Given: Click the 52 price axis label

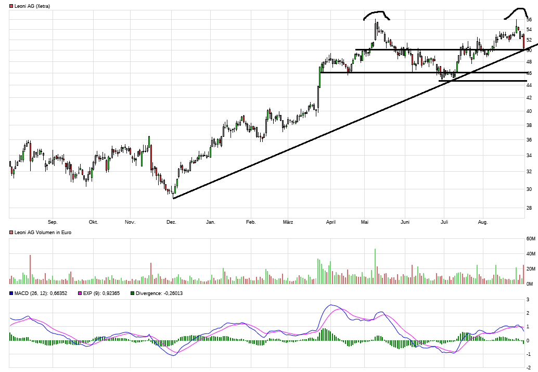Looking at the screenshot, I should pos(529,40).
